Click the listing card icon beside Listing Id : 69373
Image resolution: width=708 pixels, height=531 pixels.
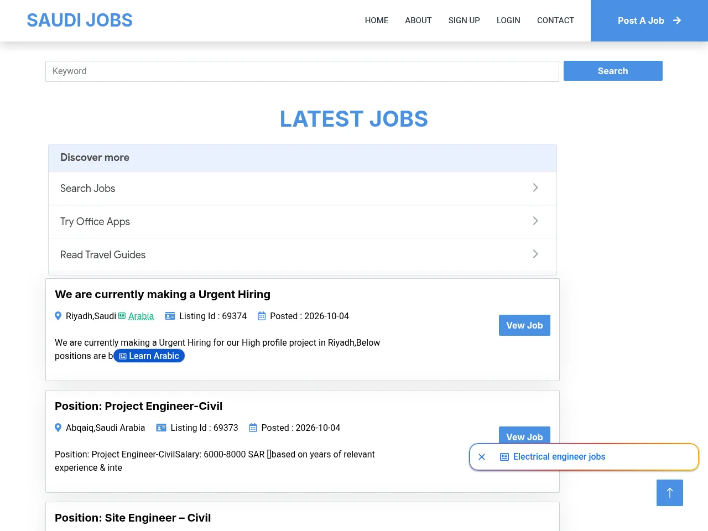162,428
